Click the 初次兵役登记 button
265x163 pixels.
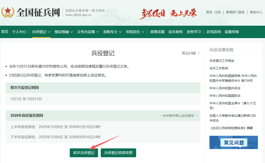[84, 153]
